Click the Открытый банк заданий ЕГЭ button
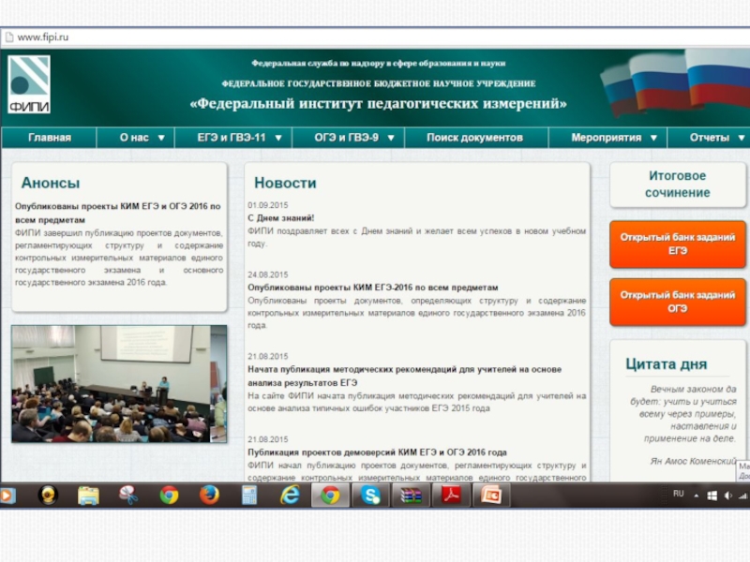This screenshot has width=750, height=562. click(x=677, y=244)
